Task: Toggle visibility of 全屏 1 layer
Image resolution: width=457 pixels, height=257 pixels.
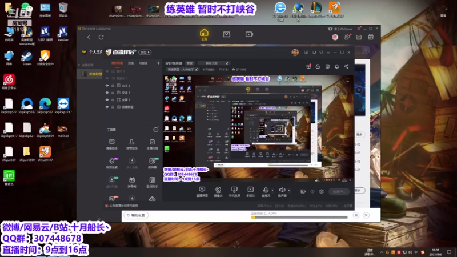Action: coord(107,99)
